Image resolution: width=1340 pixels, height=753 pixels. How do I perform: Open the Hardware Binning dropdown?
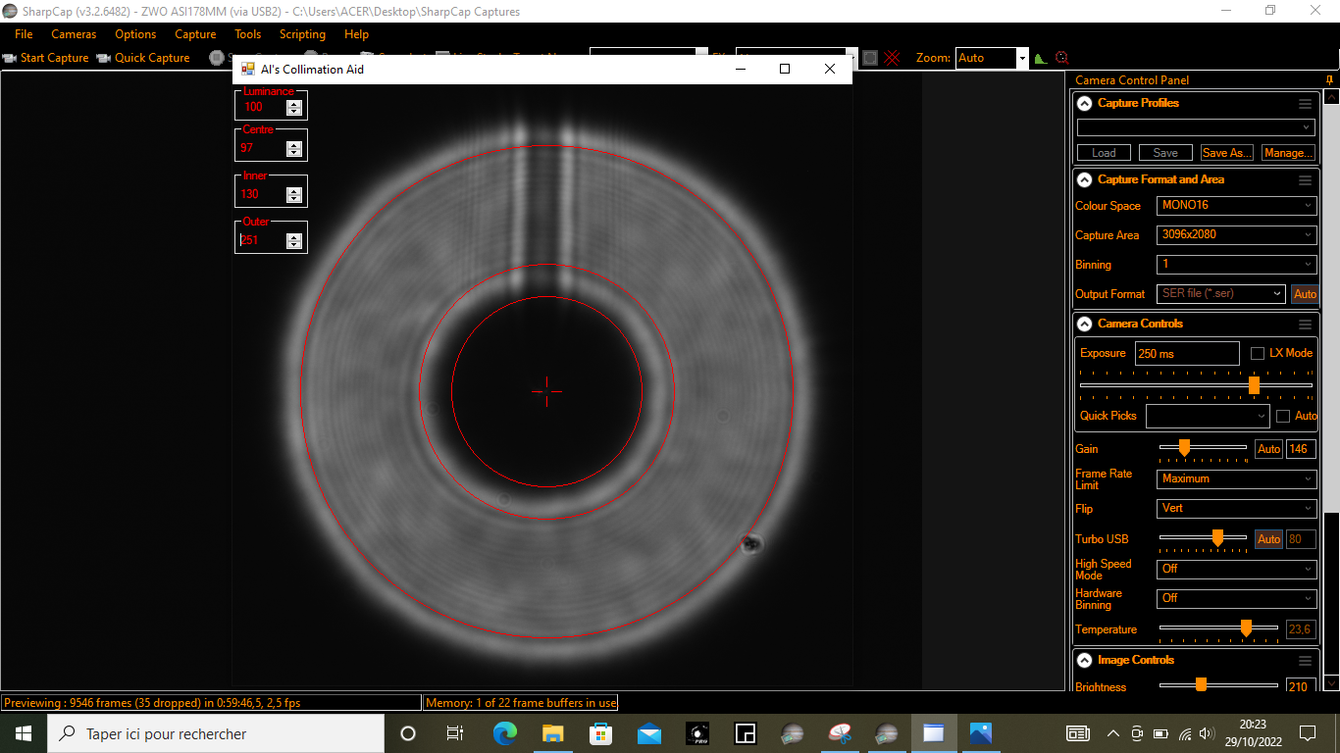tap(1236, 598)
